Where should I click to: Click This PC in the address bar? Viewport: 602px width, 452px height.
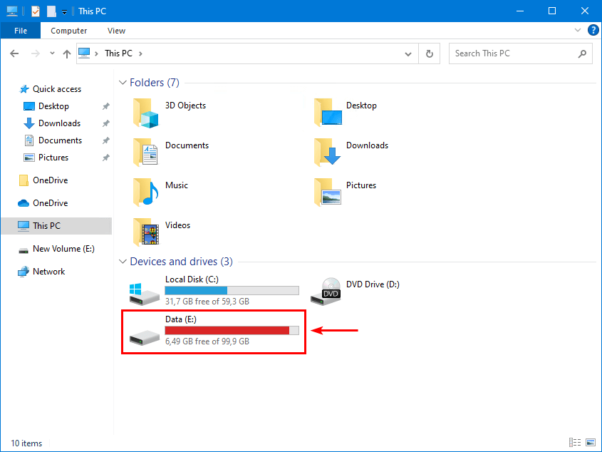point(118,53)
